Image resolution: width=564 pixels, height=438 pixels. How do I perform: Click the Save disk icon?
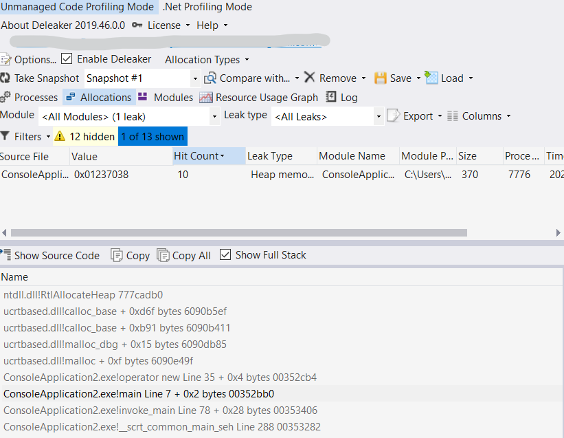pyautogui.click(x=380, y=78)
